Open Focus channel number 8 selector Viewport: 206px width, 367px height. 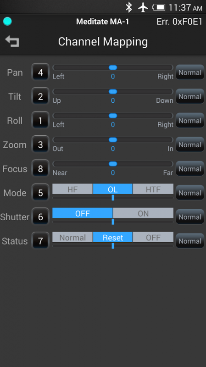tap(40, 168)
